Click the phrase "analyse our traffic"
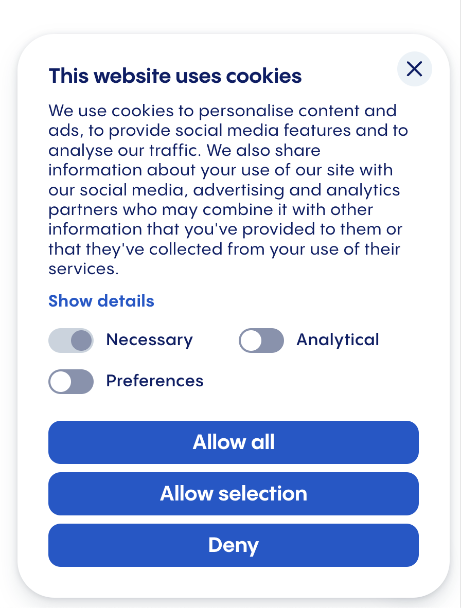The width and height of the screenshot is (461, 608). pyautogui.click(x=117, y=150)
